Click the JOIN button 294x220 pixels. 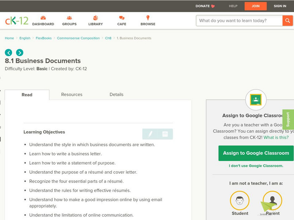click(255, 6)
